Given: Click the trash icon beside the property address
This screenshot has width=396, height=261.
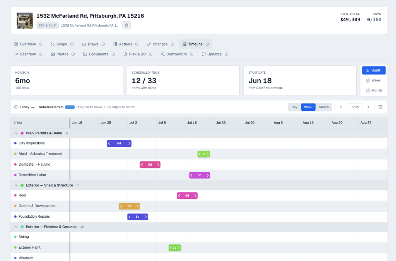Looking at the screenshot, I should click(x=126, y=25).
